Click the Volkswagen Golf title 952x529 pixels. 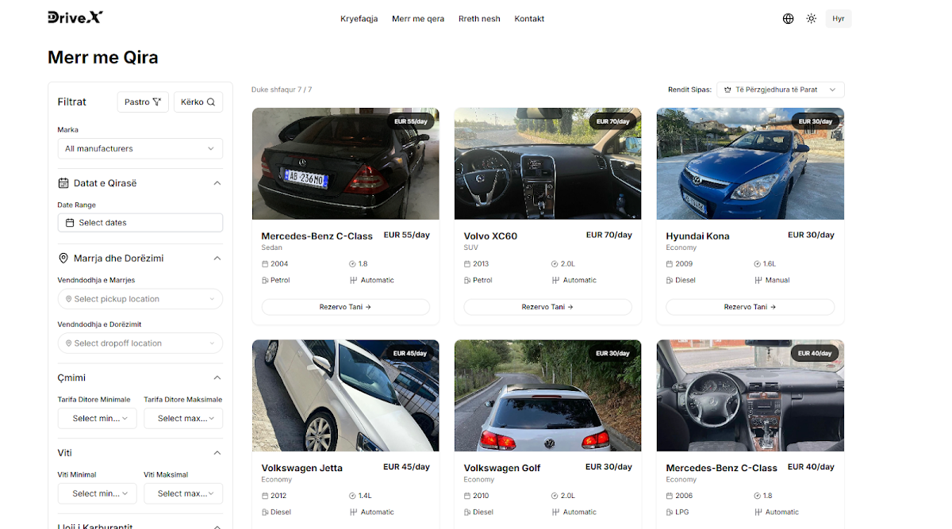point(502,468)
